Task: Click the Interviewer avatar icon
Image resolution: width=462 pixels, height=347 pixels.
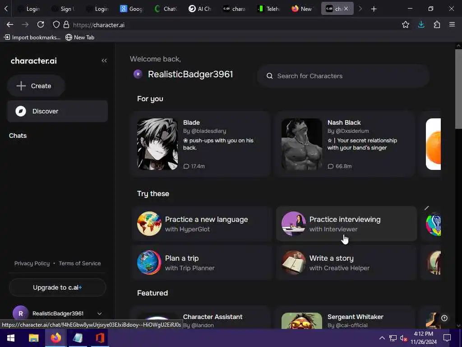Action: click(293, 224)
